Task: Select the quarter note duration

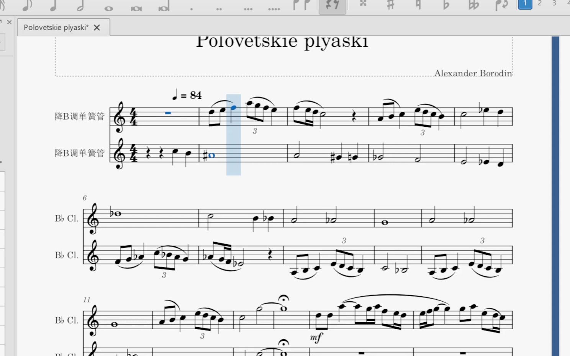Action: click(53, 5)
